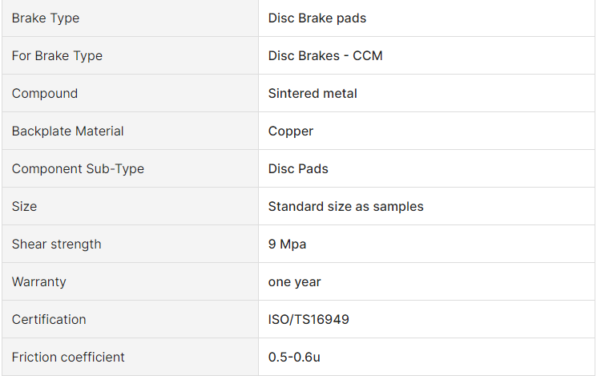
Task: Select the 0.5-0.6u friction value
Action: tap(294, 357)
